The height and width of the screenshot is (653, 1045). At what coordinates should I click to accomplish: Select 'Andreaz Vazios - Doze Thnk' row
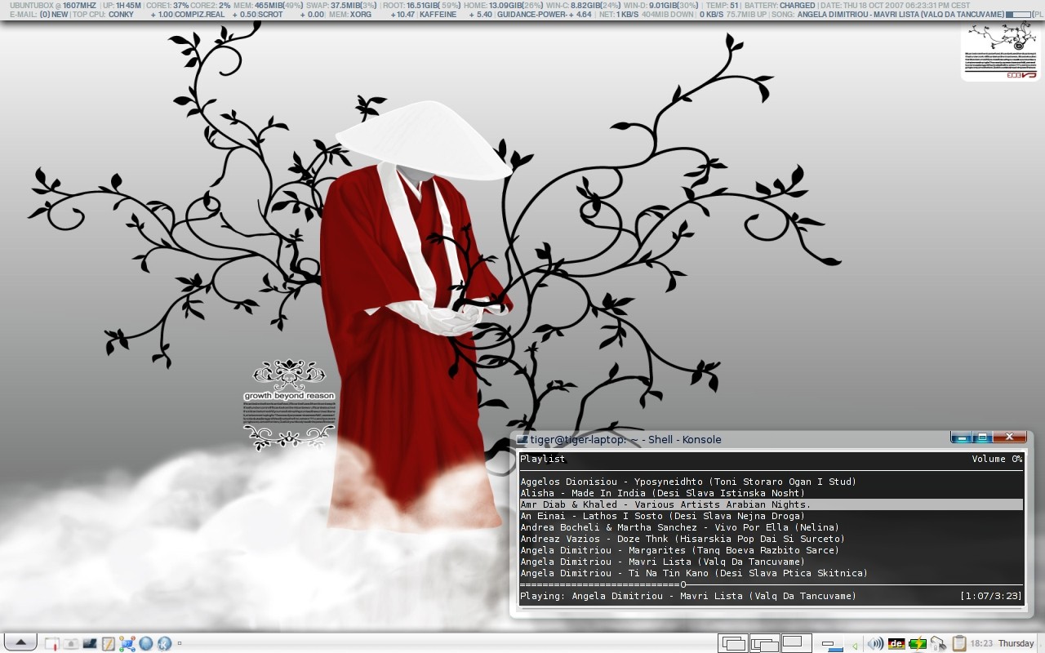[772, 539]
